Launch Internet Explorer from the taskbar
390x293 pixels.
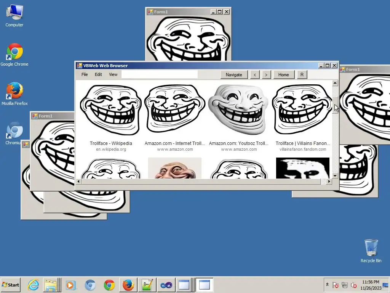[33, 285]
